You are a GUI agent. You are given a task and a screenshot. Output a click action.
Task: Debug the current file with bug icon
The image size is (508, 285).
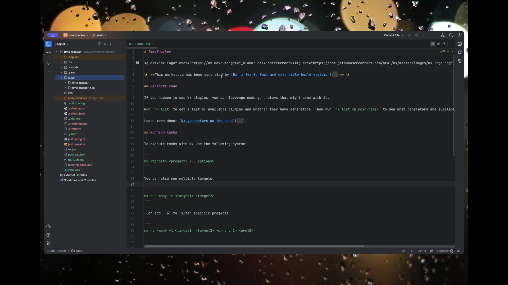coord(416,35)
